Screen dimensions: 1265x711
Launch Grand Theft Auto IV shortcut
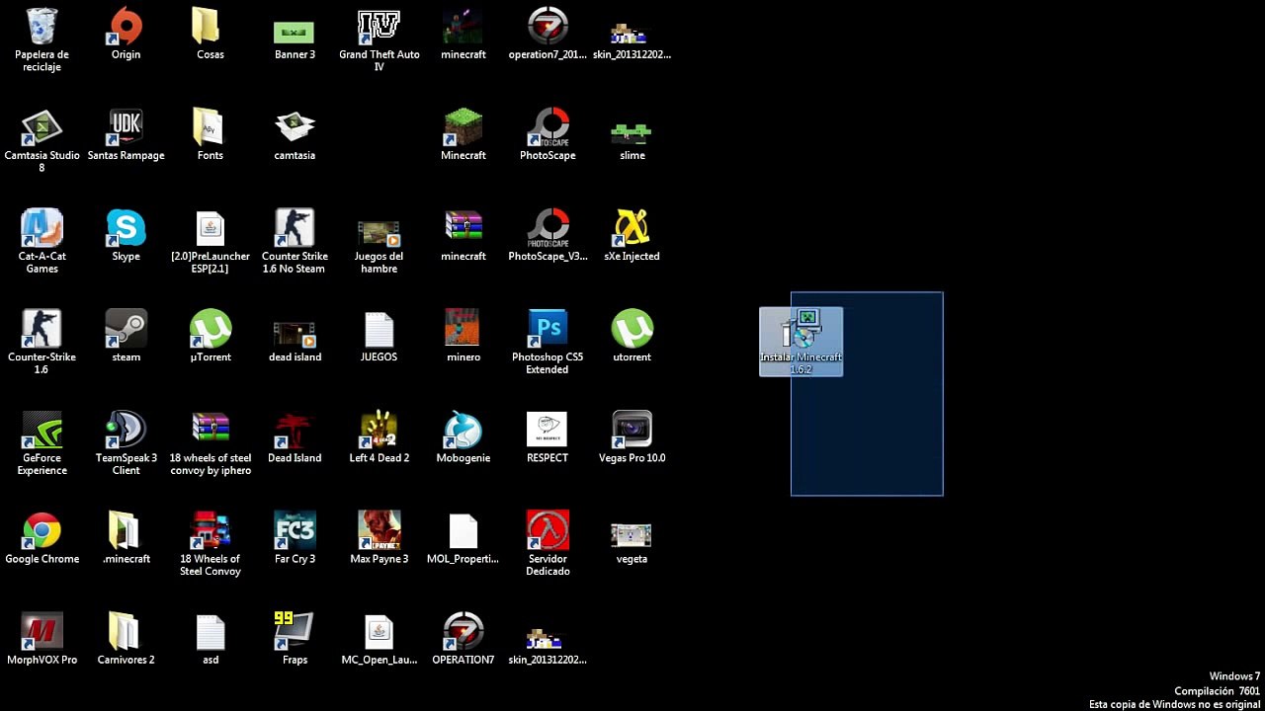pos(379,40)
